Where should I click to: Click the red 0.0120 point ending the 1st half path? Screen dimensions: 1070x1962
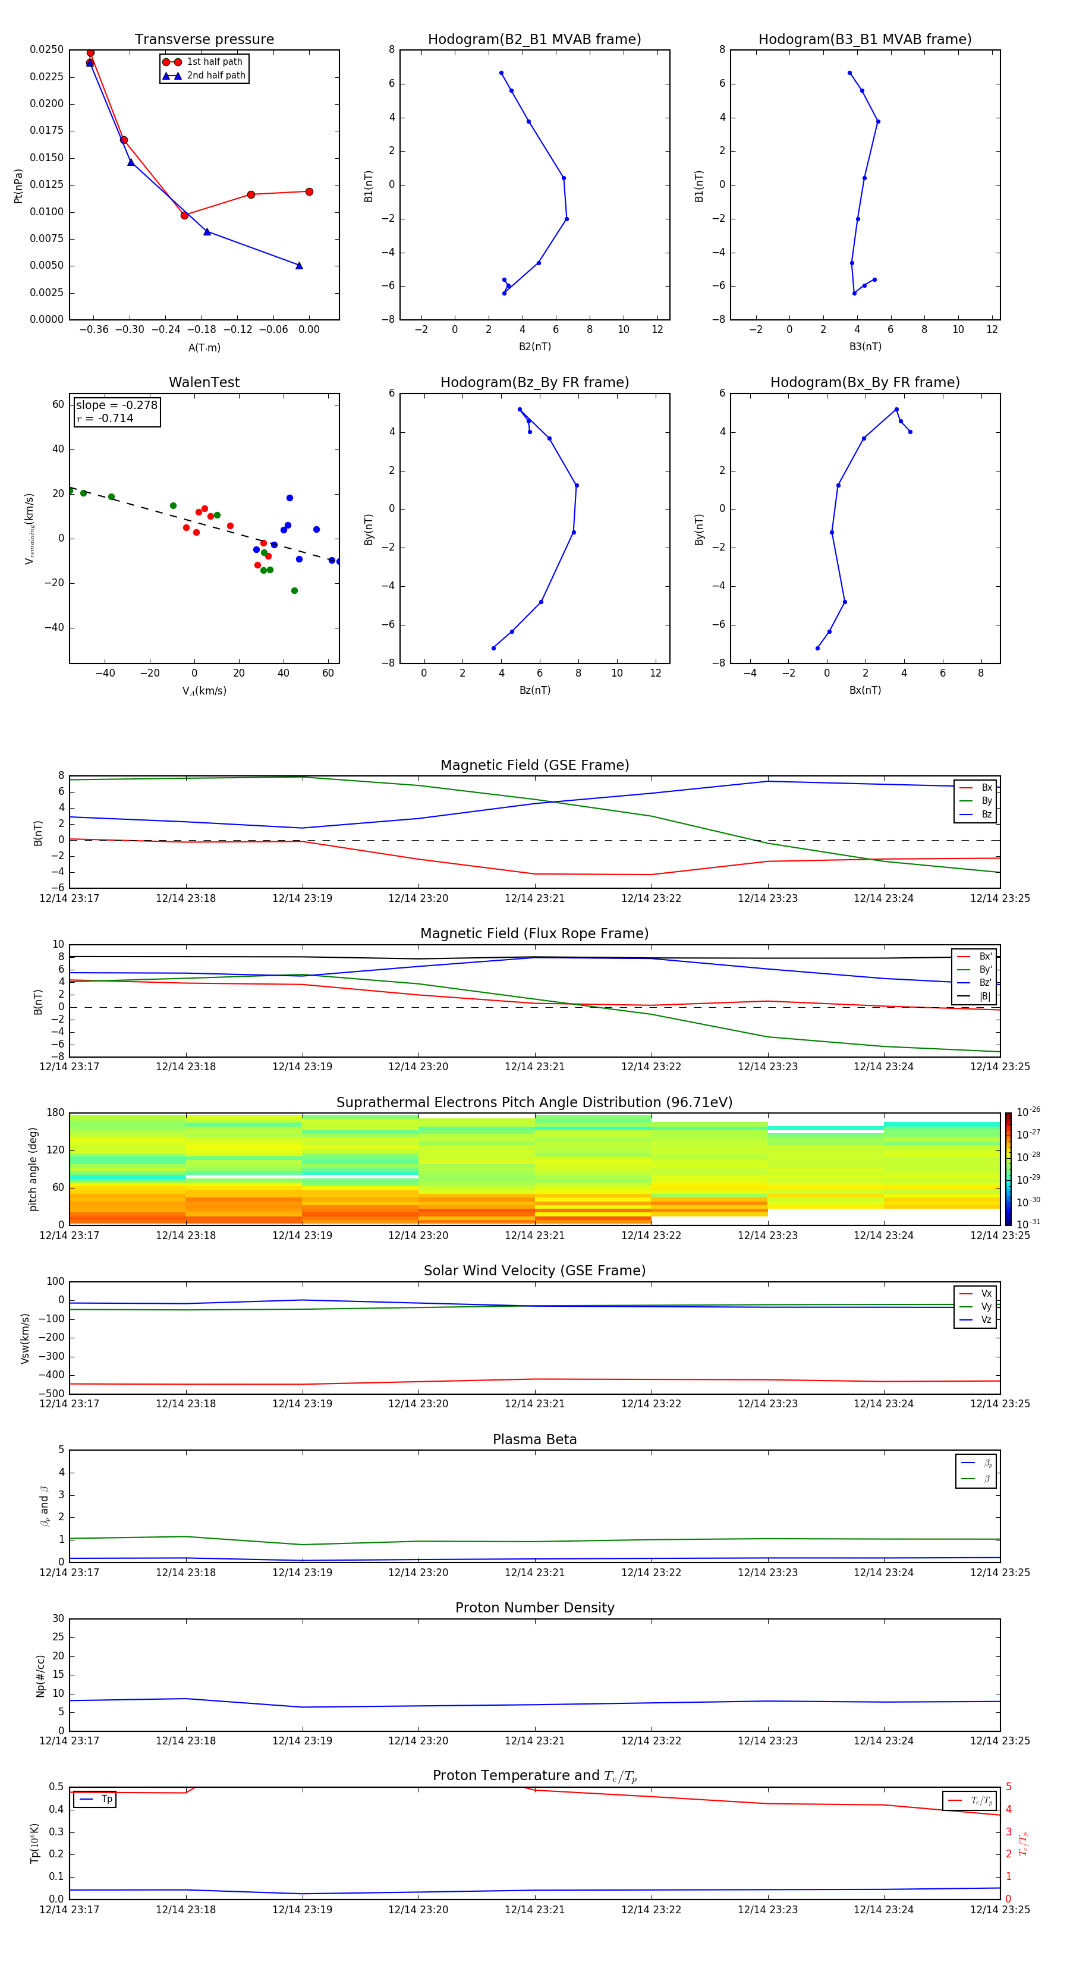[309, 192]
